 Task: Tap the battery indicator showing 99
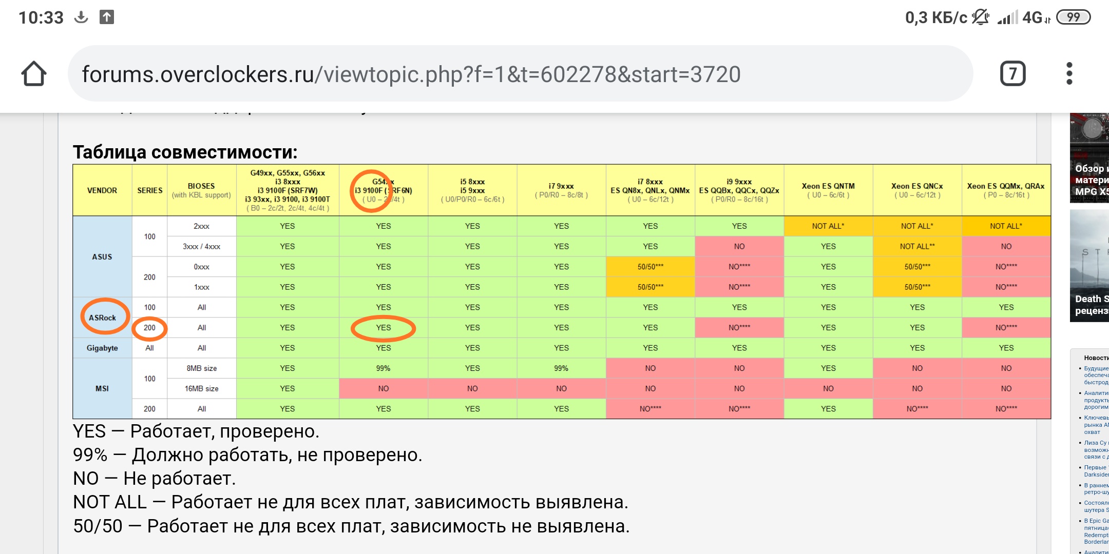click(1073, 17)
